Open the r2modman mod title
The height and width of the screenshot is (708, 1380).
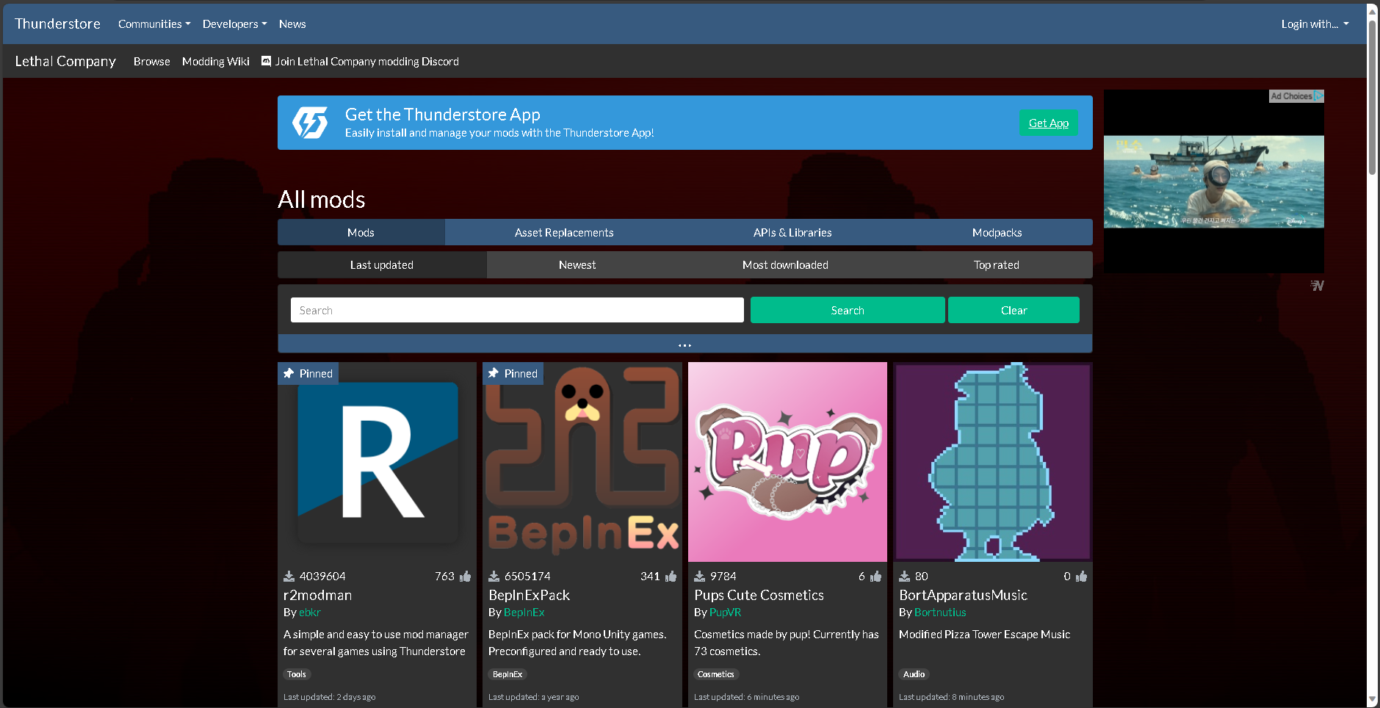click(317, 595)
